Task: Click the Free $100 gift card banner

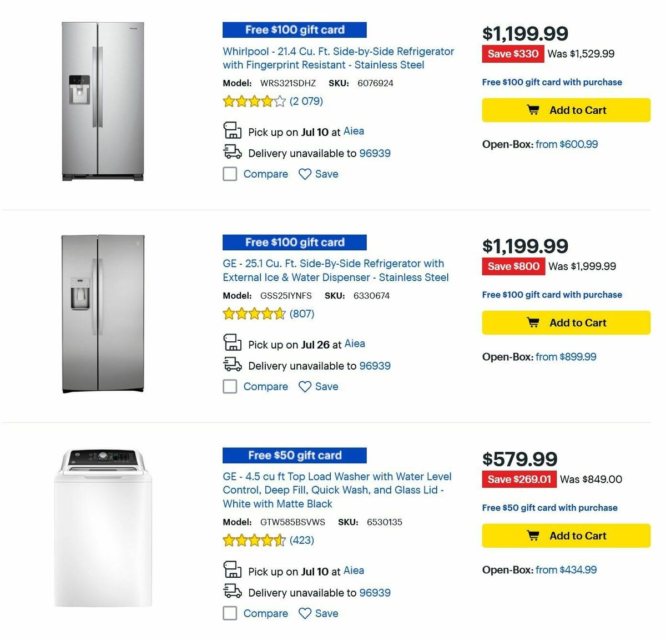Action: pos(294,29)
